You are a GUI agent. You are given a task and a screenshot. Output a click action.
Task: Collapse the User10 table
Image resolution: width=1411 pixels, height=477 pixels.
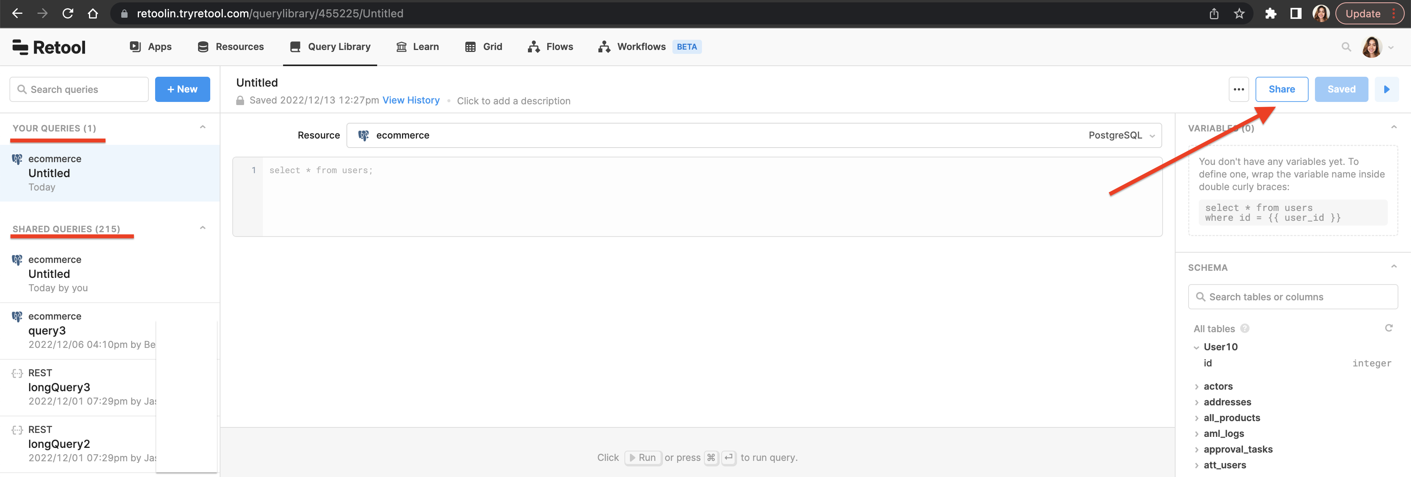(x=1196, y=347)
